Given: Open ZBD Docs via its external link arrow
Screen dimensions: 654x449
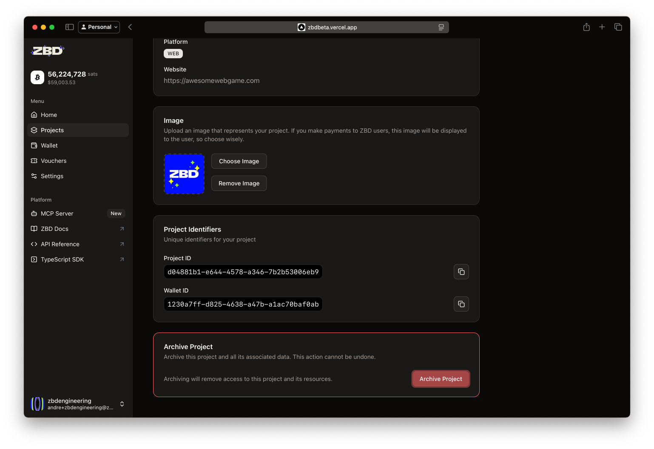Looking at the screenshot, I should tap(122, 229).
